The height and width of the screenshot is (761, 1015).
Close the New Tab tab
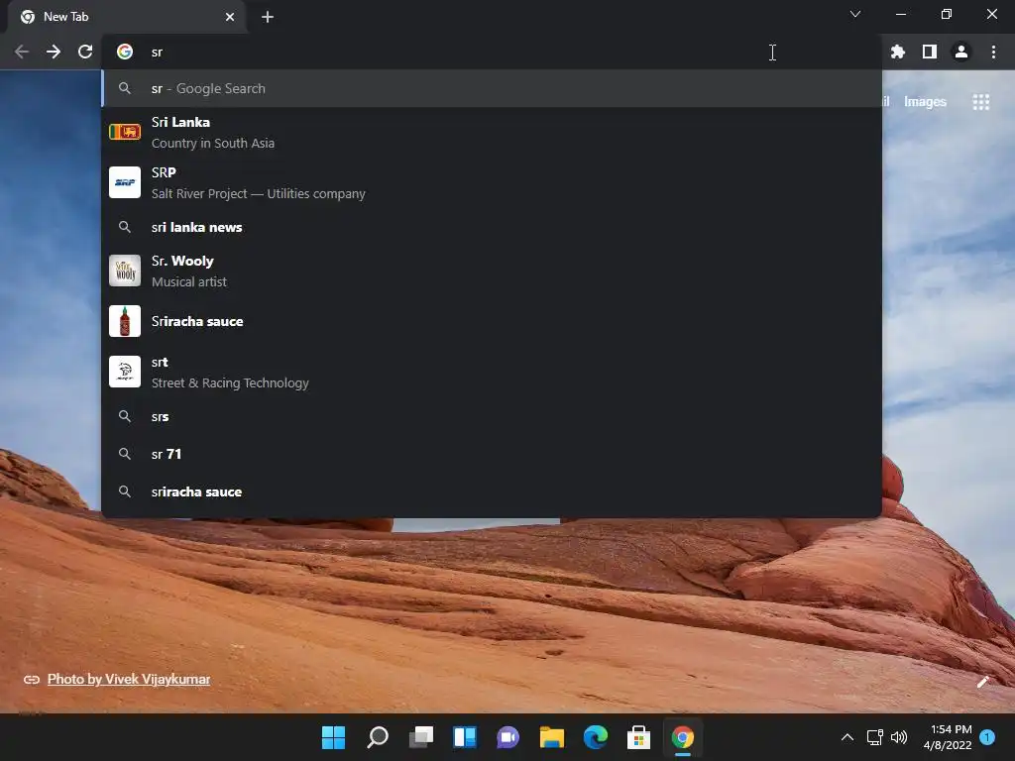230,17
